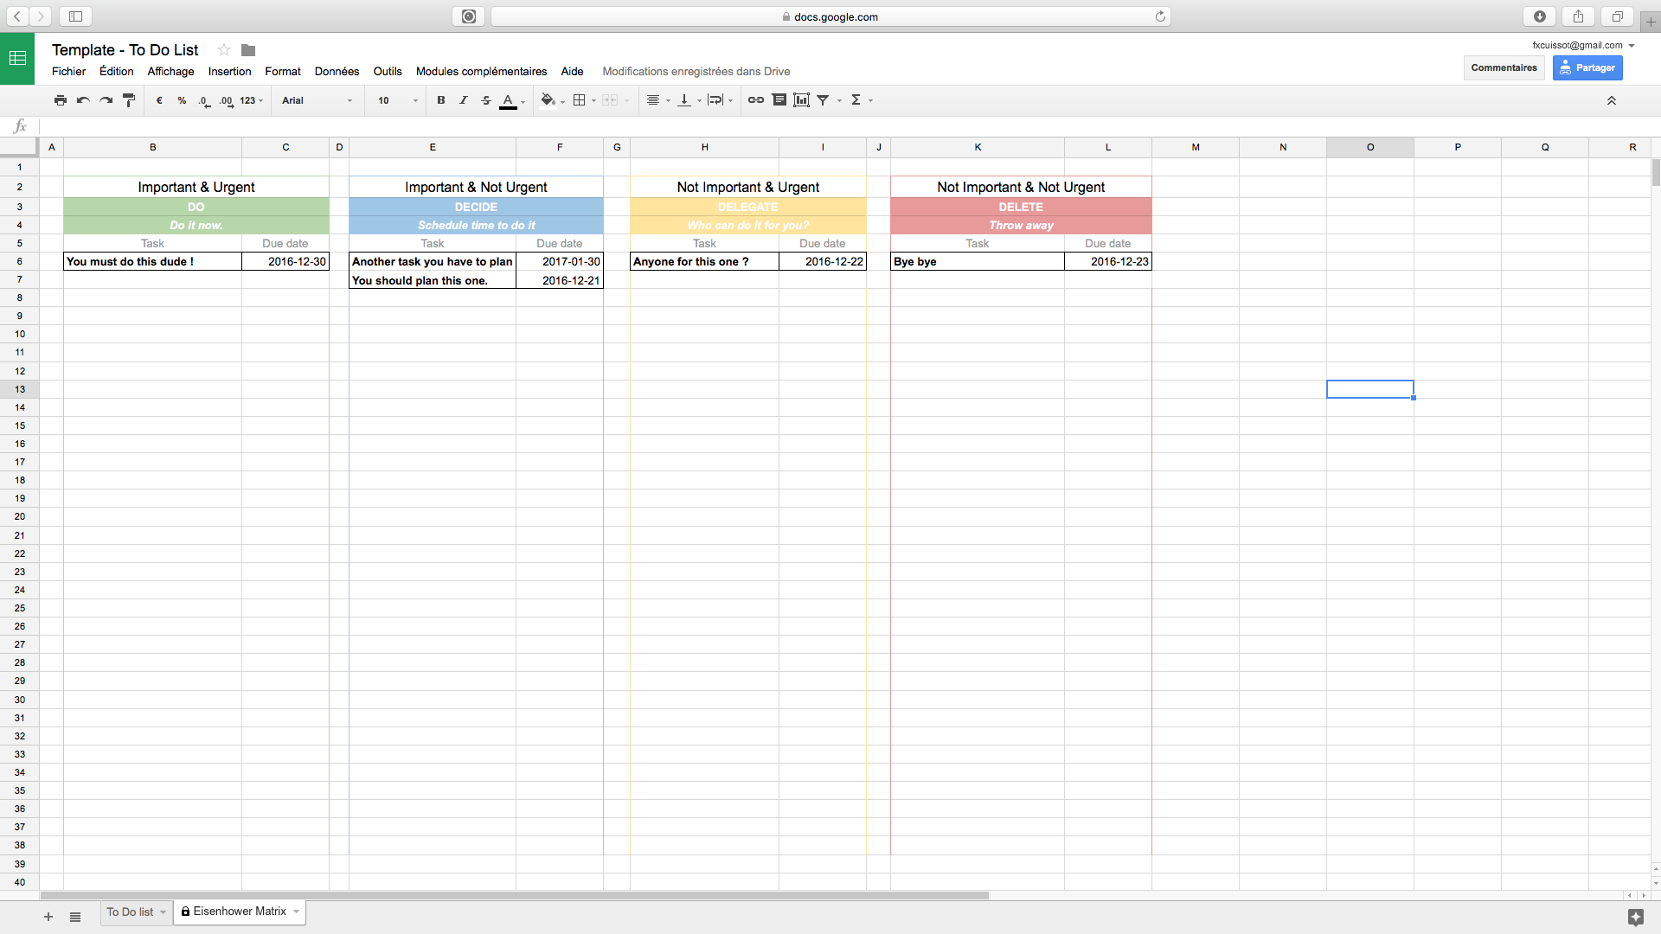The image size is (1661, 934).
Task: Open the Format menu
Action: tap(282, 72)
